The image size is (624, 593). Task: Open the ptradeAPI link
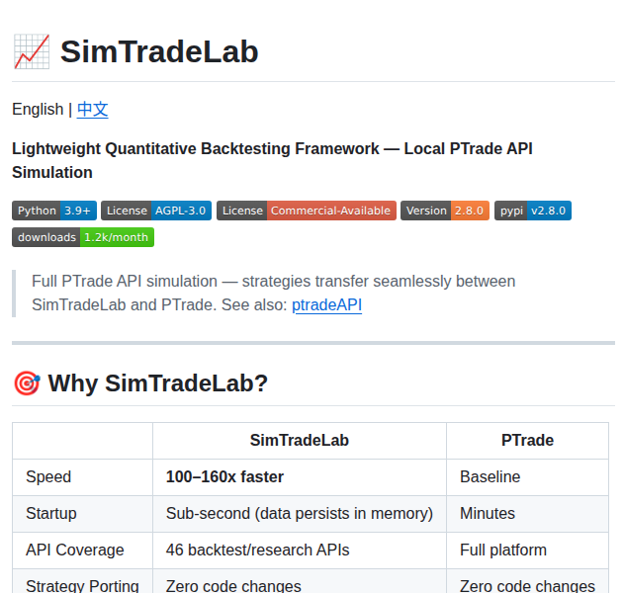(326, 304)
